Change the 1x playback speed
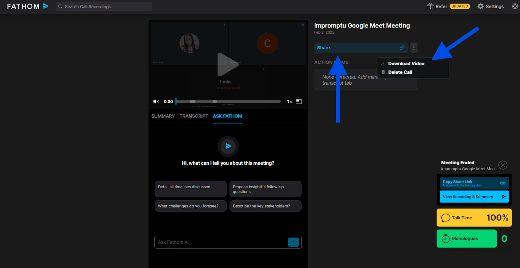This screenshot has width=520, height=268. pos(289,102)
